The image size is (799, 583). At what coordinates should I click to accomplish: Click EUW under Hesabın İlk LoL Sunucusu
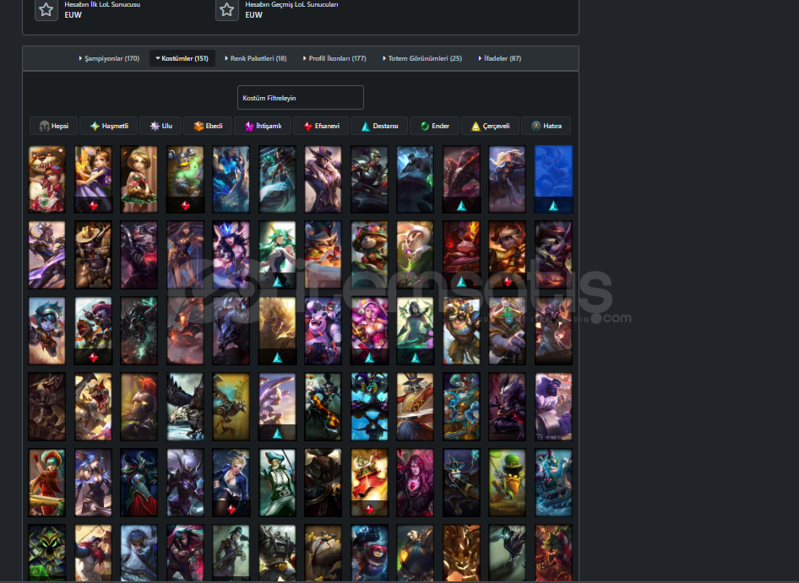tap(73, 15)
